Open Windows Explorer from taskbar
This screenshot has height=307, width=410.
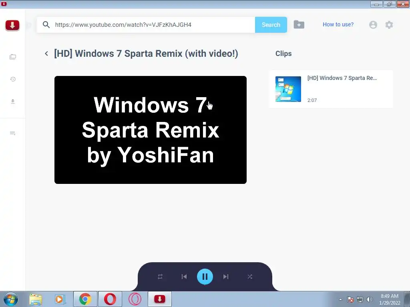[36, 299]
